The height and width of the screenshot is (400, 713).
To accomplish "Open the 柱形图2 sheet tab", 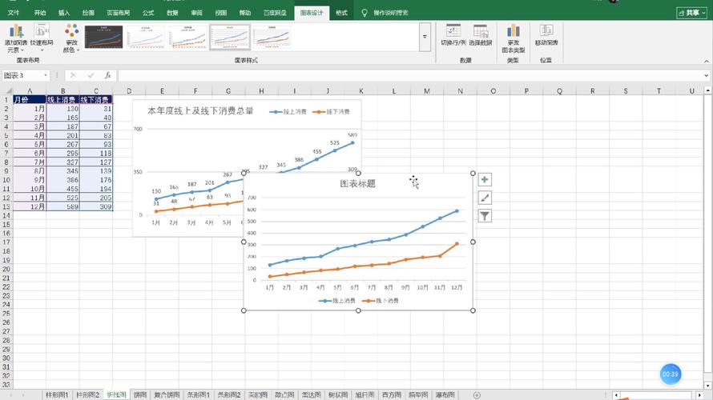I will coord(87,395).
